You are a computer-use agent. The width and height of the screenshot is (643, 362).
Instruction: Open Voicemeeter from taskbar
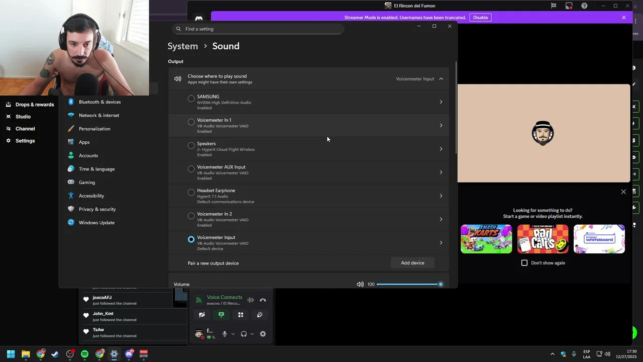click(144, 354)
